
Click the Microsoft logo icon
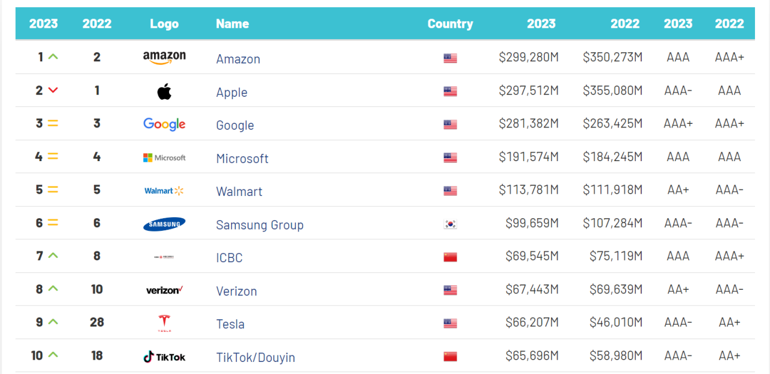point(164,158)
